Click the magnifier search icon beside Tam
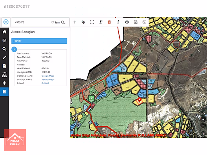Viewport: 207px width, 155px height. tap(63, 22)
